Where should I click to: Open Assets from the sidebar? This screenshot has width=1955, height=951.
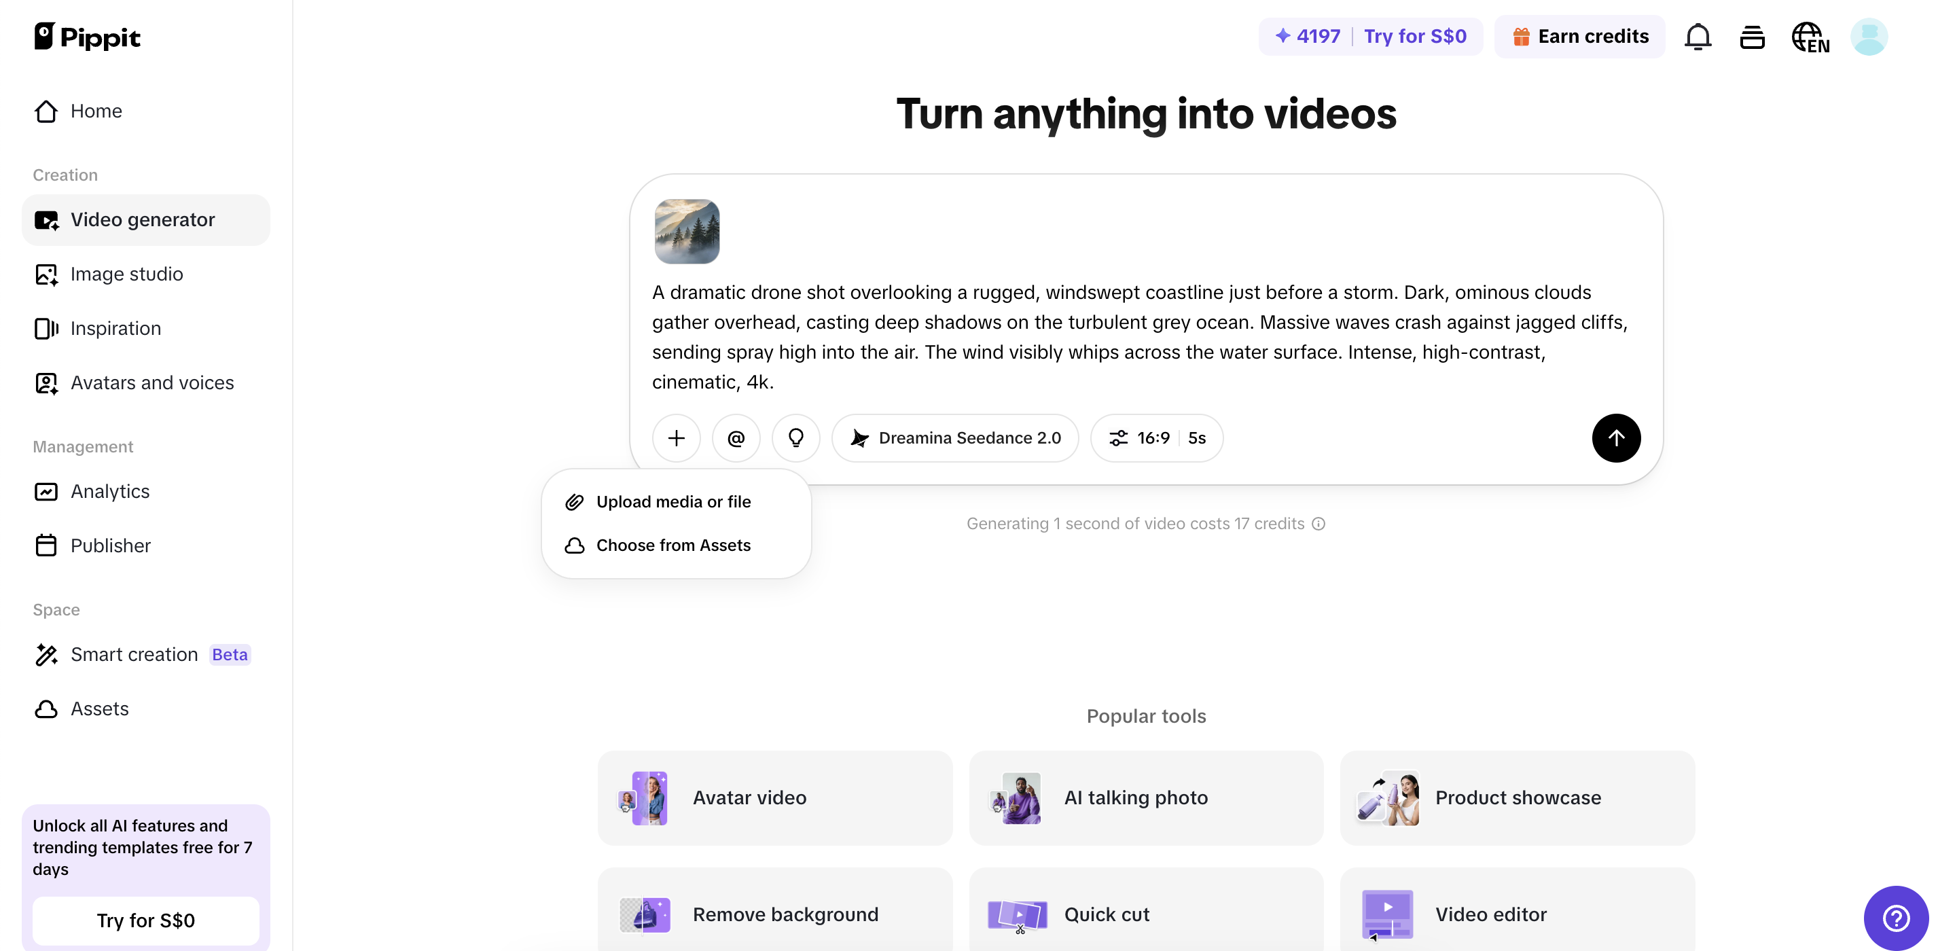(100, 709)
